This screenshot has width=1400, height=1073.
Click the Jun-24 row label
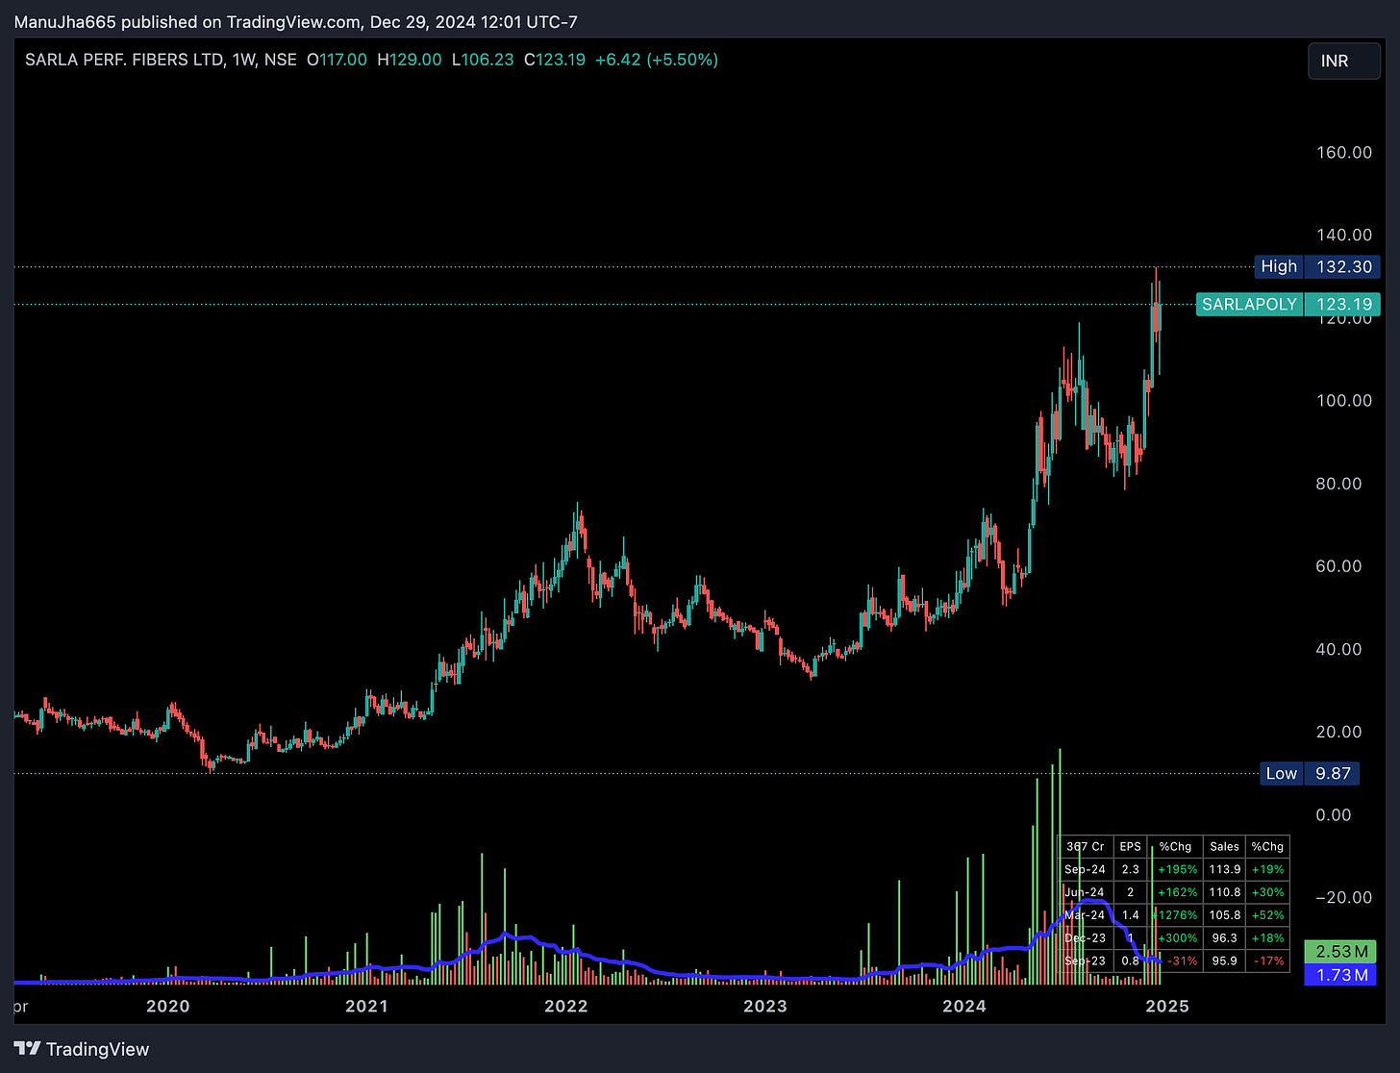(x=1086, y=892)
